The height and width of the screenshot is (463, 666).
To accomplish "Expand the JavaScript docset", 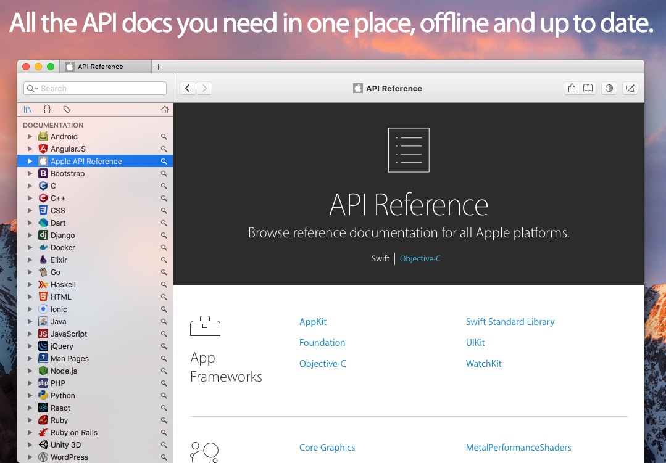I will pyautogui.click(x=30, y=334).
